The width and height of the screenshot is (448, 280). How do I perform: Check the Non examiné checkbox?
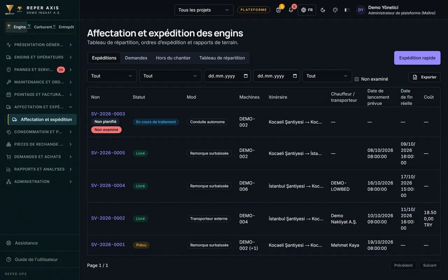pyautogui.click(x=357, y=79)
